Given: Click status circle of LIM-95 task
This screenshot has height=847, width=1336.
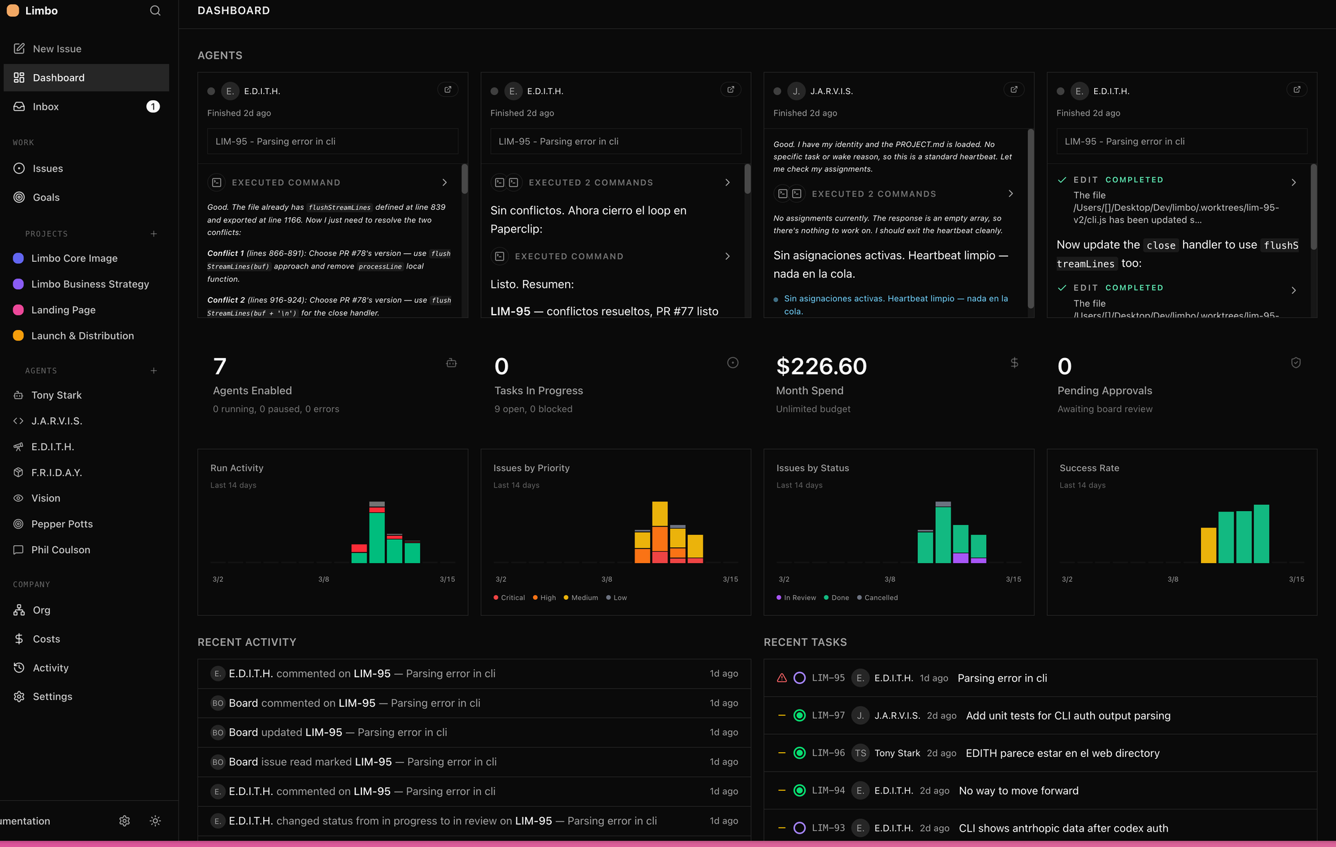Looking at the screenshot, I should [x=799, y=678].
